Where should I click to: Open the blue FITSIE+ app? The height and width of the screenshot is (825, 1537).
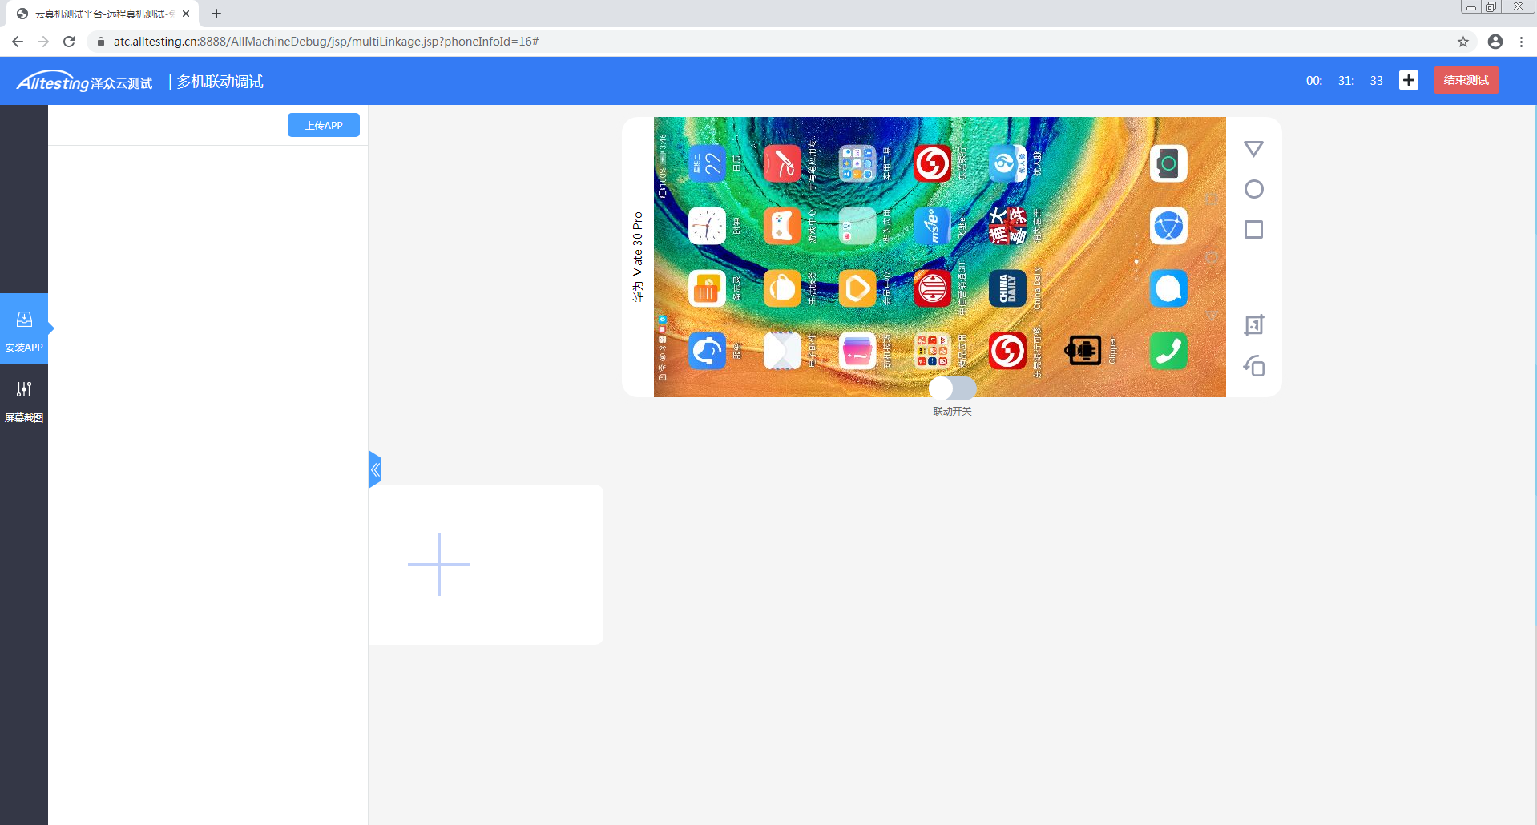932,226
